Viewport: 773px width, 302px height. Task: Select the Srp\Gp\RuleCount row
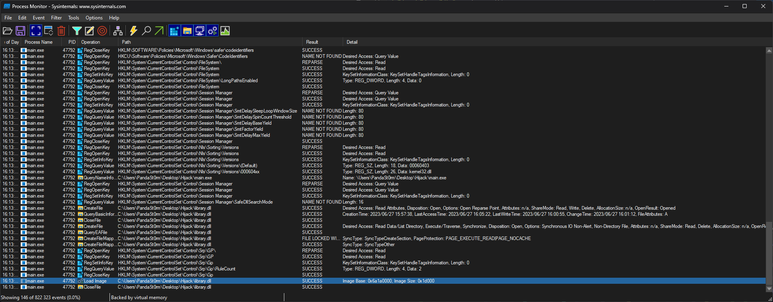click(383, 269)
